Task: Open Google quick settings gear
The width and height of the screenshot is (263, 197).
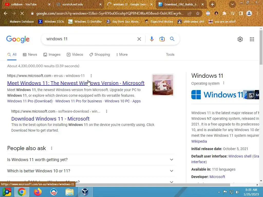Action: click(240, 39)
